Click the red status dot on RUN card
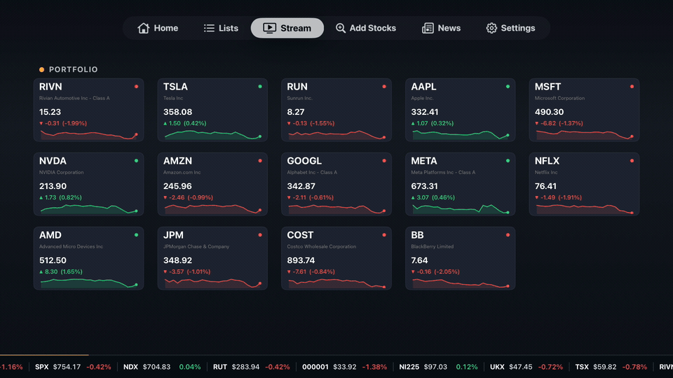673x378 pixels. [384, 87]
